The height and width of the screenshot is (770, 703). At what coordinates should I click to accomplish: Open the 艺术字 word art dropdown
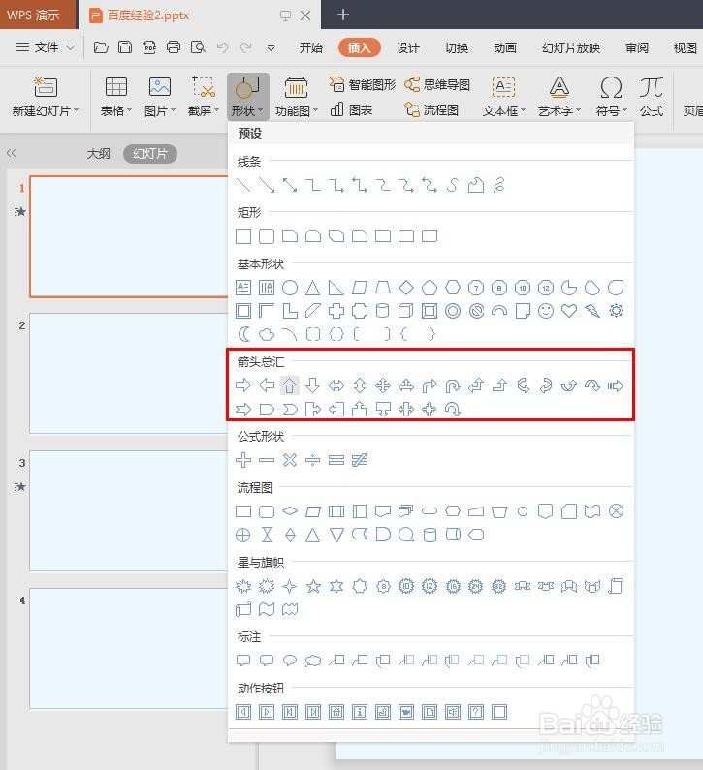click(559, 97)
